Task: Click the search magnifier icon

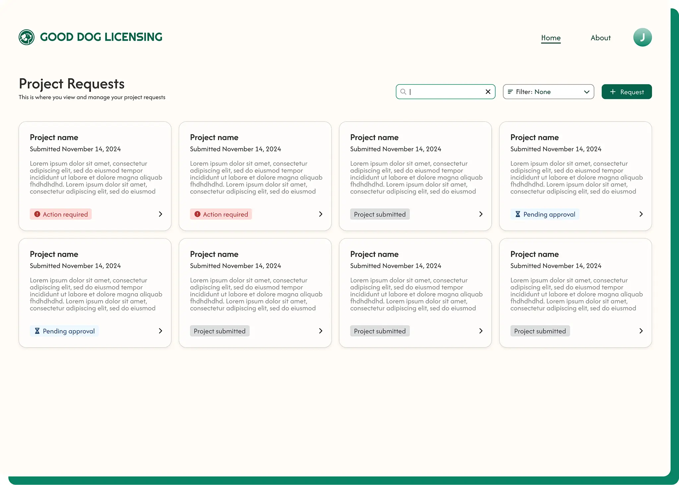Action: point(403,92)
